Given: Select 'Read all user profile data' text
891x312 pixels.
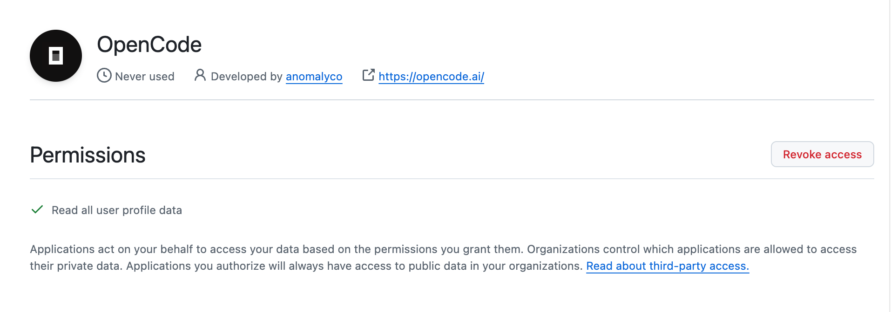Looking at the screenshot, I should [x=117, y=210].
